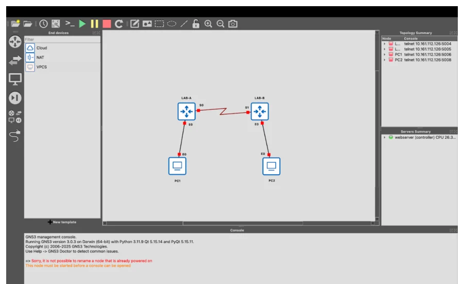
Task: Select the LAB-B router node
Action: coord(260,111)
